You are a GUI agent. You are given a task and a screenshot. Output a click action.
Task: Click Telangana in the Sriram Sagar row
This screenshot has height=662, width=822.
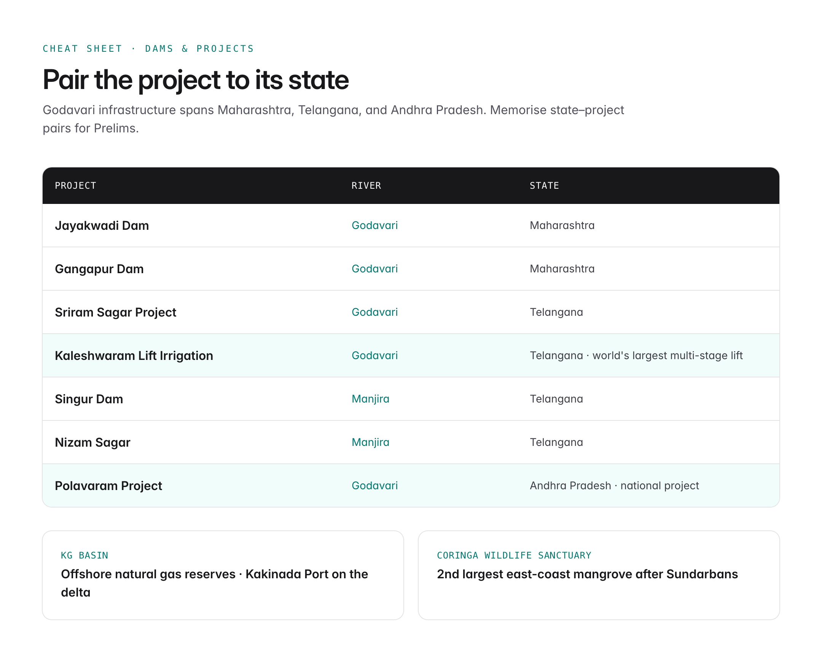(x=556, y=313)
